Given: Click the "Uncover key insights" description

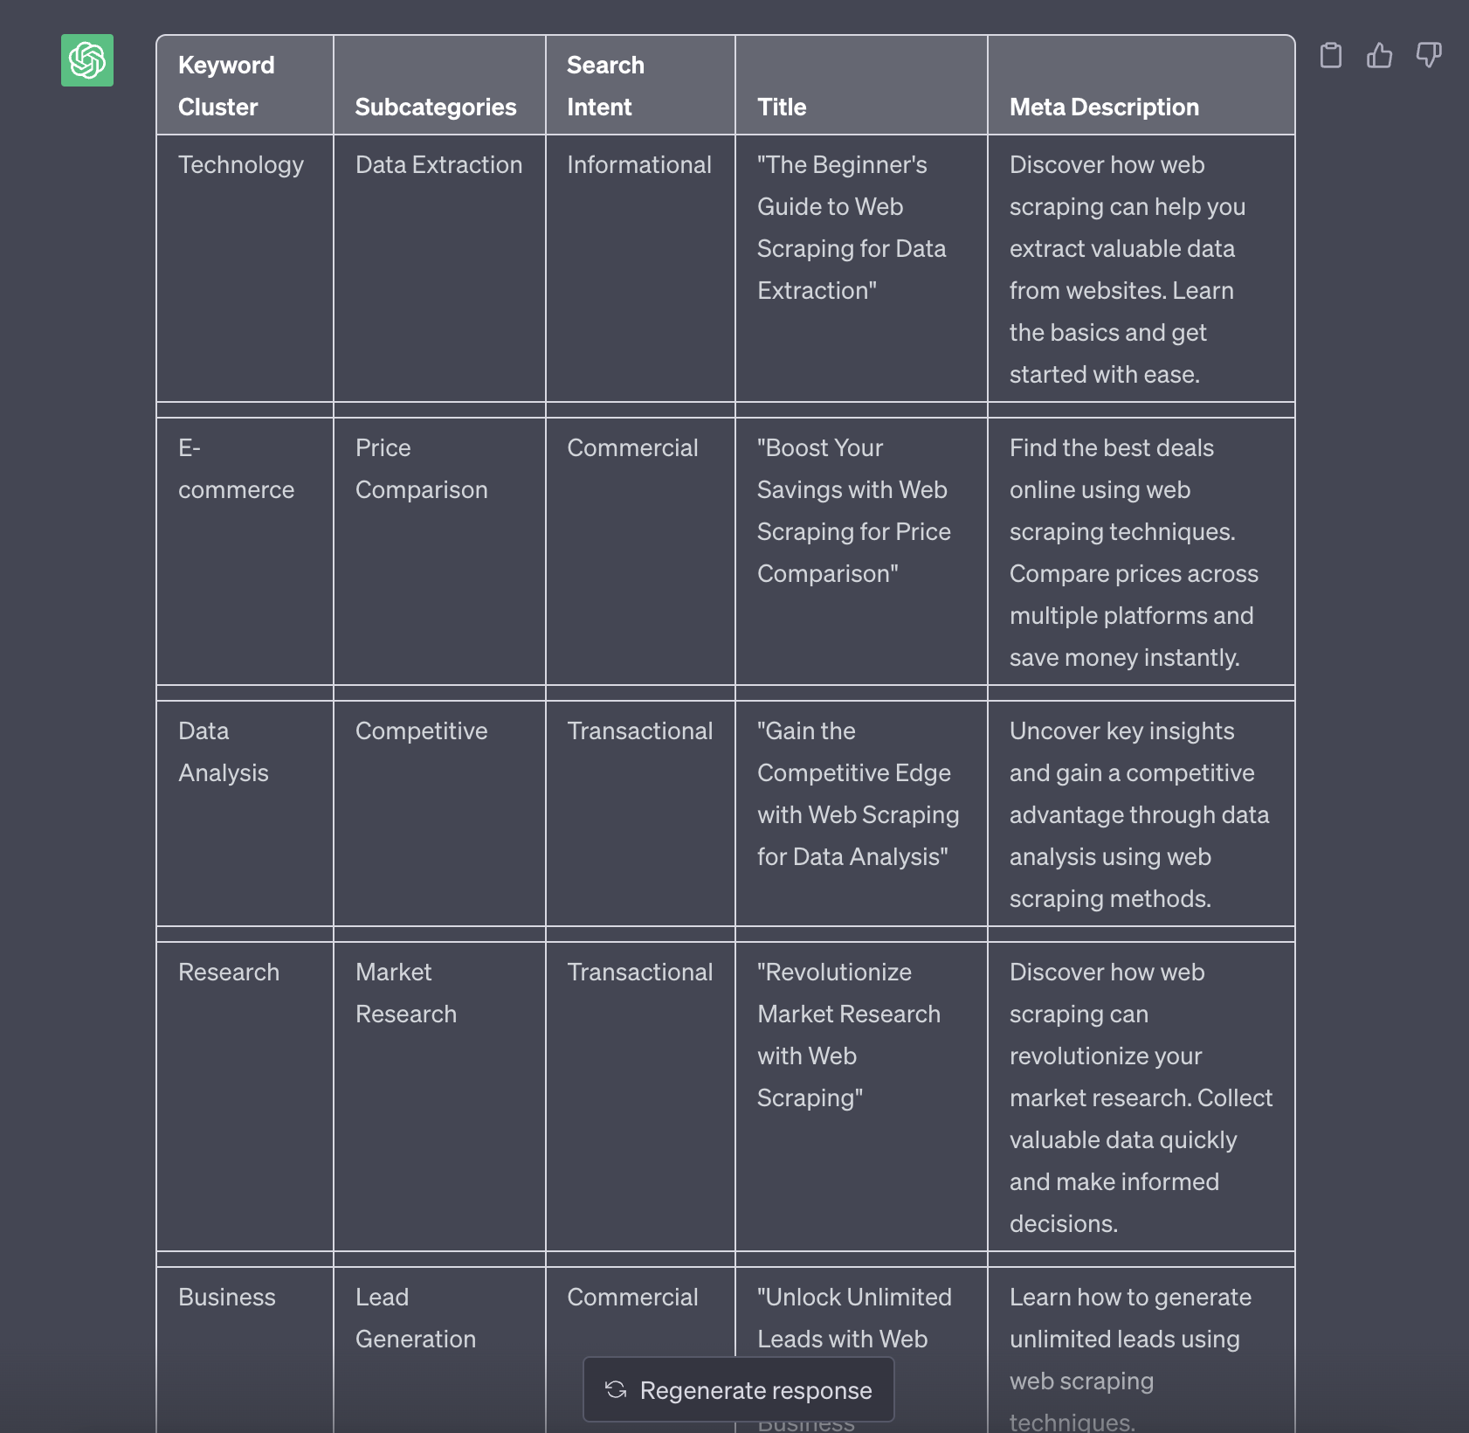Looking at the screenshot, I should (1140, 814).
